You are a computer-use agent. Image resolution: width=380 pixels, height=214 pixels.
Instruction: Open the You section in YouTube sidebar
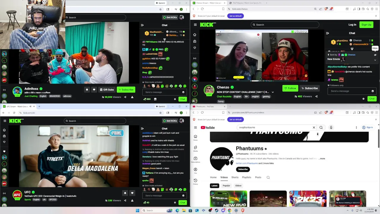pyautogui.click(x=195, y=171)
